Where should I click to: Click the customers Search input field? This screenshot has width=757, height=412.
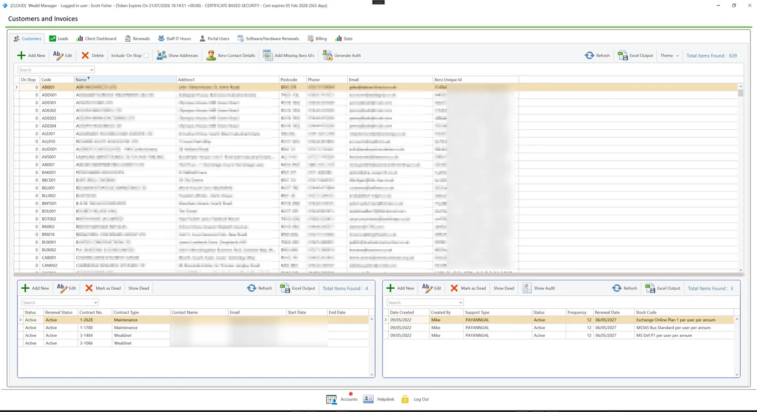coord(53,70)
